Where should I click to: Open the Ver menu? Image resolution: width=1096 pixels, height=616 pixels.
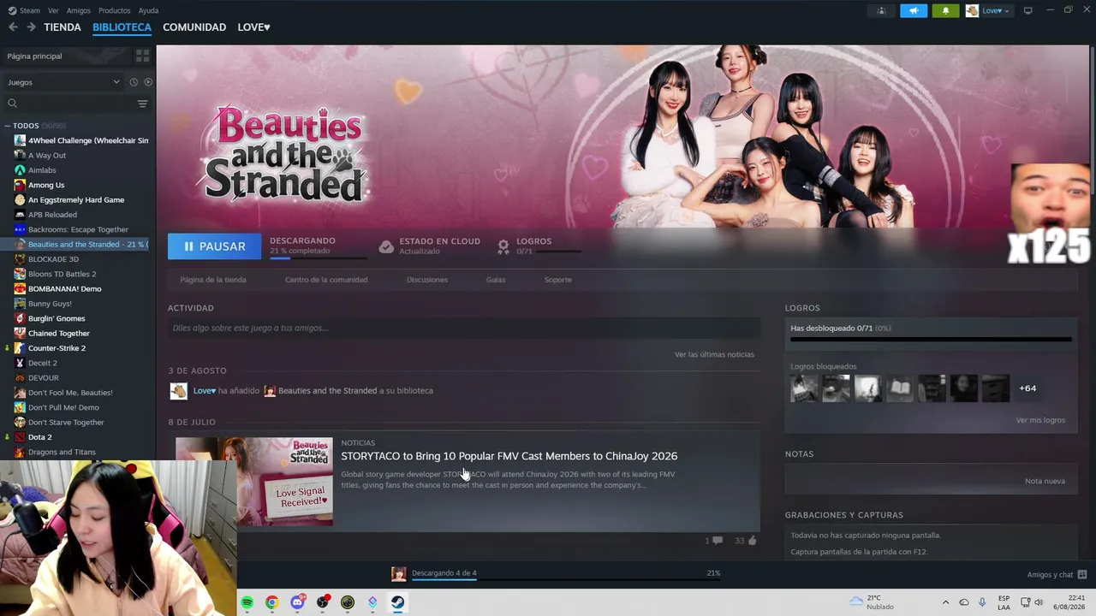pyautogui.click(x=53, y=10)
